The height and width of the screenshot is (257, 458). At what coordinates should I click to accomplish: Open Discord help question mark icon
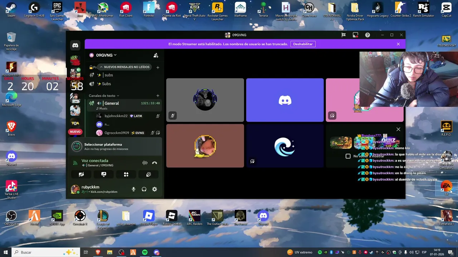tap(367, 35)
